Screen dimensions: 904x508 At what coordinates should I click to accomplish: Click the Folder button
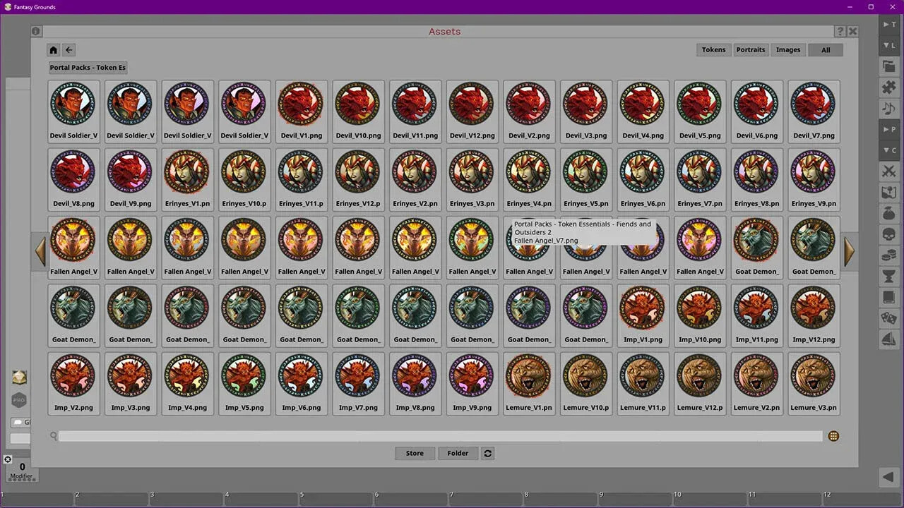pyautogui.click(x=458, y=453)
